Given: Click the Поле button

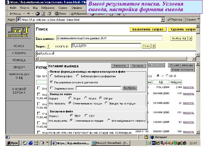Looking at the screenshot, I should 147,46.
